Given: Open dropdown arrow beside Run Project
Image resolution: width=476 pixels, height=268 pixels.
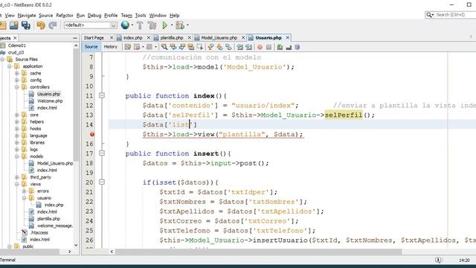Looking at the screenshot, I should [172, 25].
